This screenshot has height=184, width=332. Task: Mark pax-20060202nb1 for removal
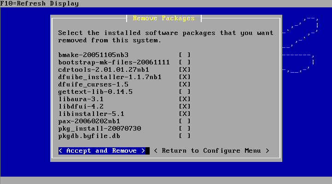coord(185,121)
